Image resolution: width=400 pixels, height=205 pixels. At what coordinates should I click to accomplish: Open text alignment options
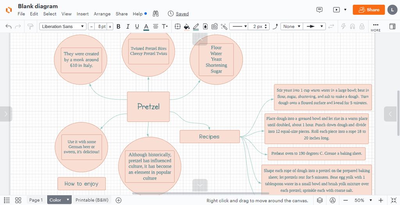click(x=155, y=27)
